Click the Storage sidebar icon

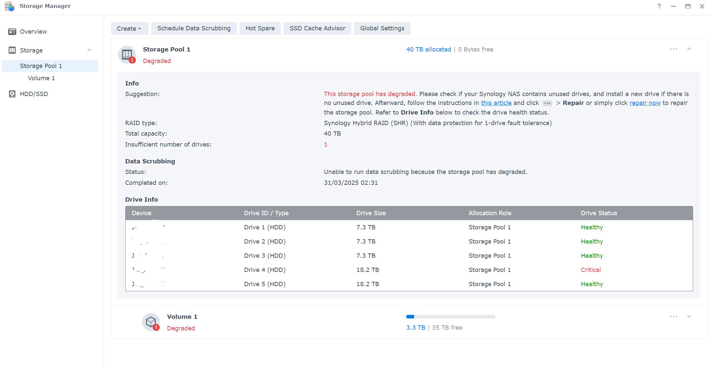click(x=12, y=50)
